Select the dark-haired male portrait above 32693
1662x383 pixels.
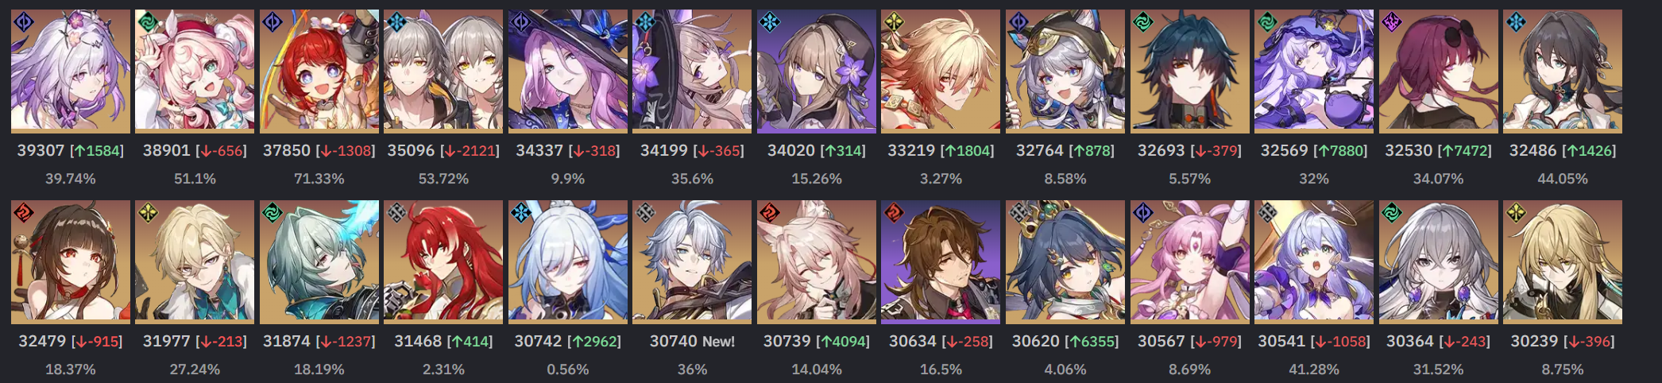1189,71
